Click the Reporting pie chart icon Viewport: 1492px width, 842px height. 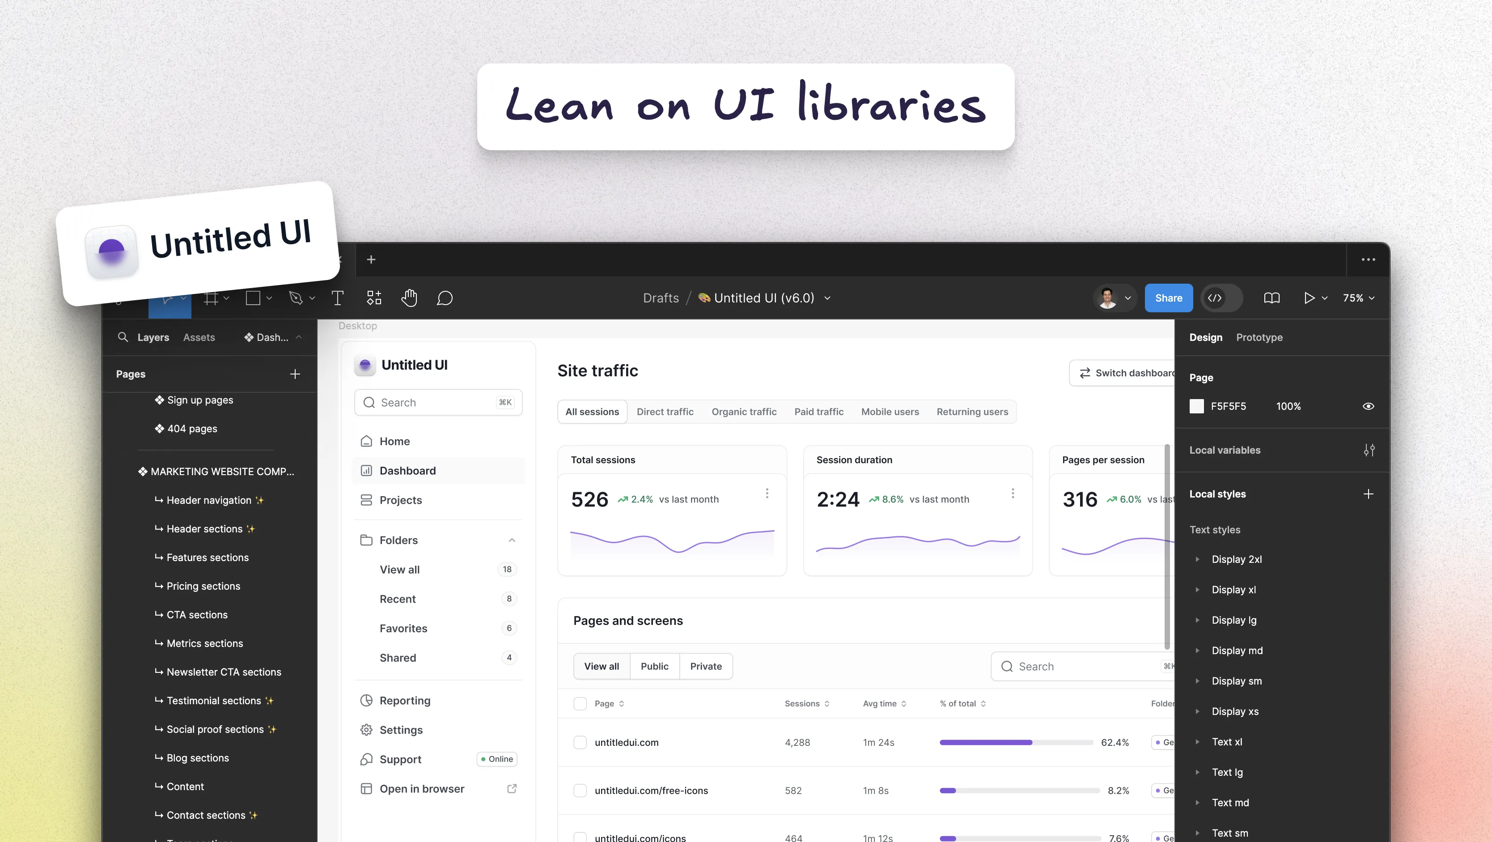pyautogui.click(x=366, y=700)
